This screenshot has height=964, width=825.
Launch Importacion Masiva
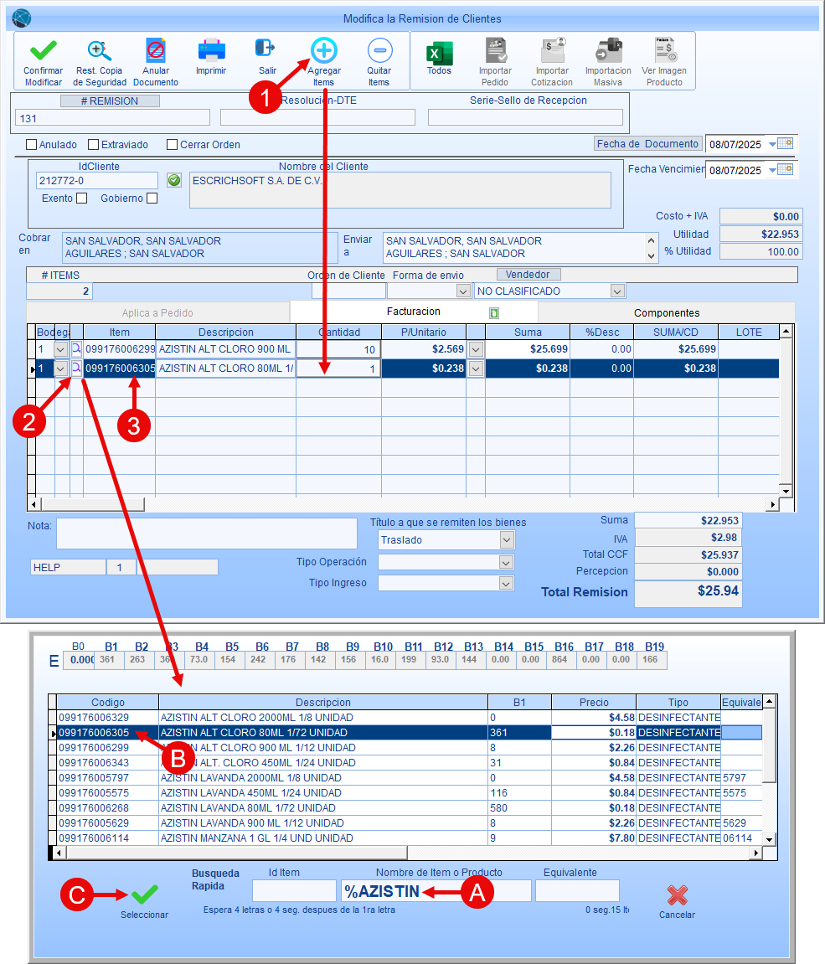[x=609, y=50]
